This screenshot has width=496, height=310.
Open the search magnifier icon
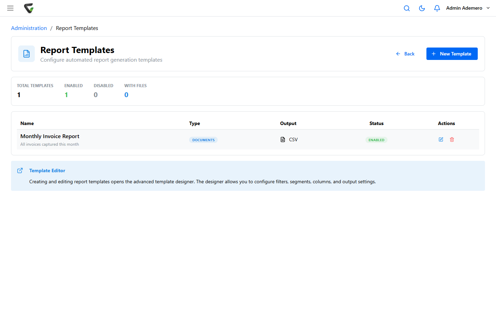point(407,8)
